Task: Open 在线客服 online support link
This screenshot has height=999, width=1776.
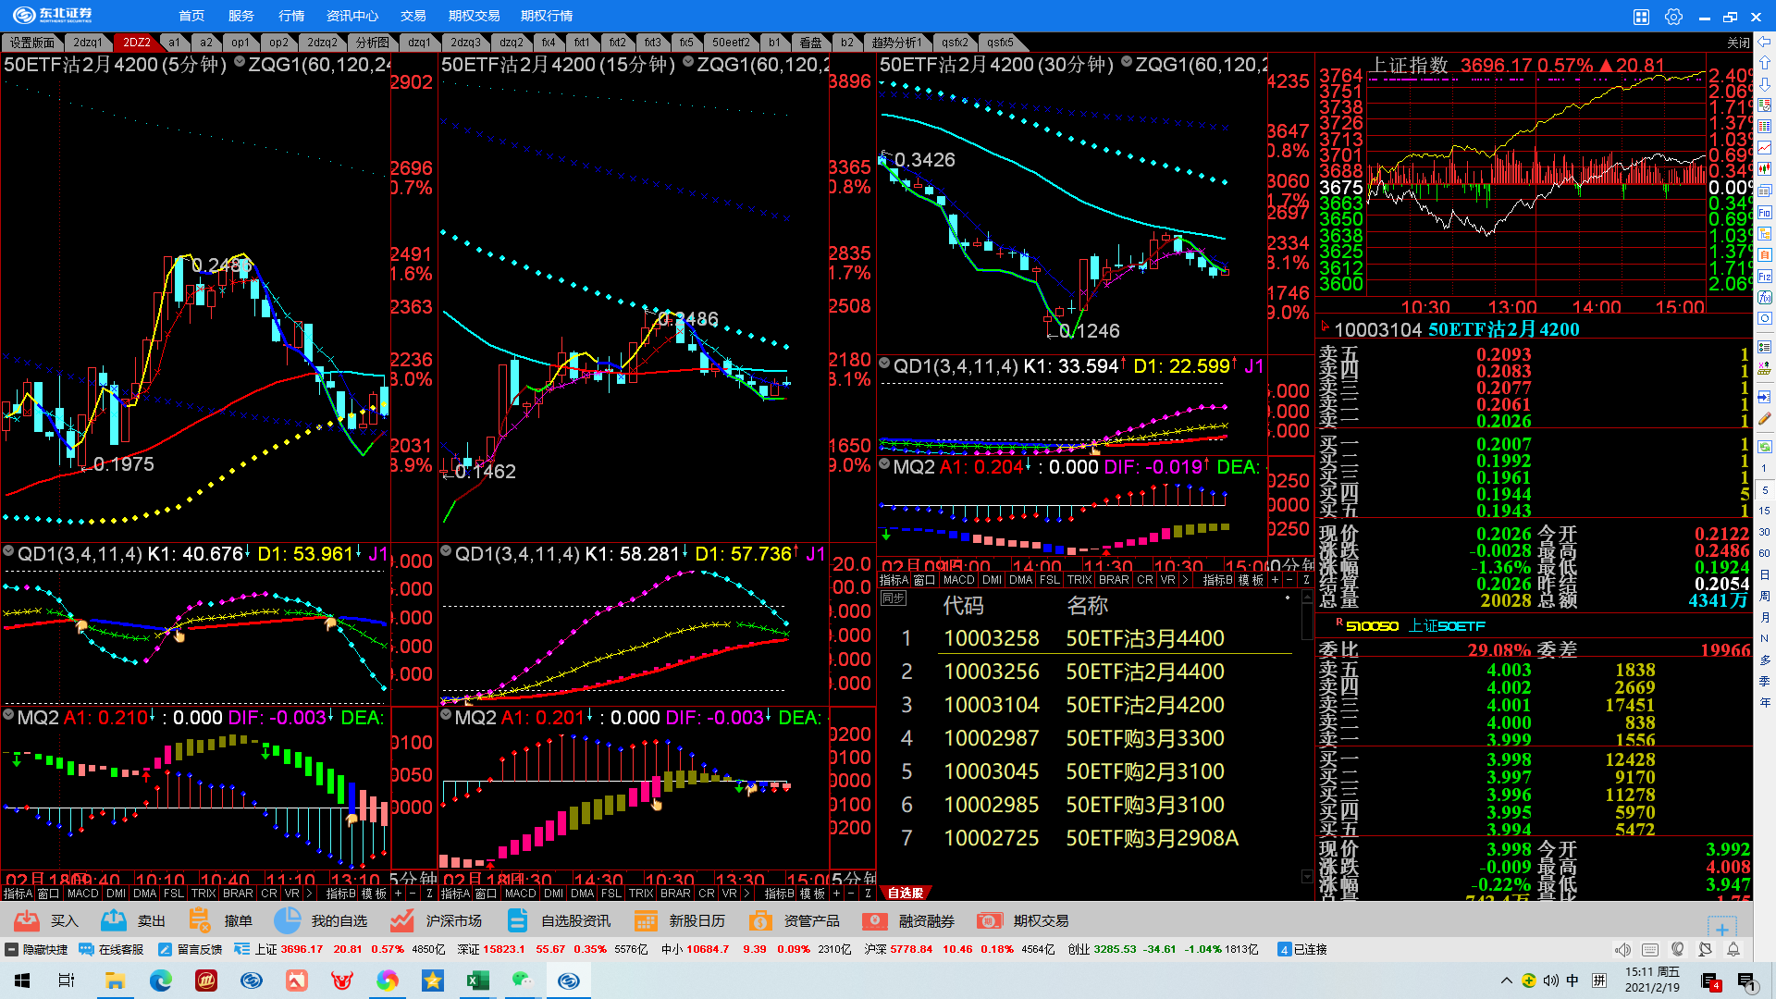Action: 112,949
